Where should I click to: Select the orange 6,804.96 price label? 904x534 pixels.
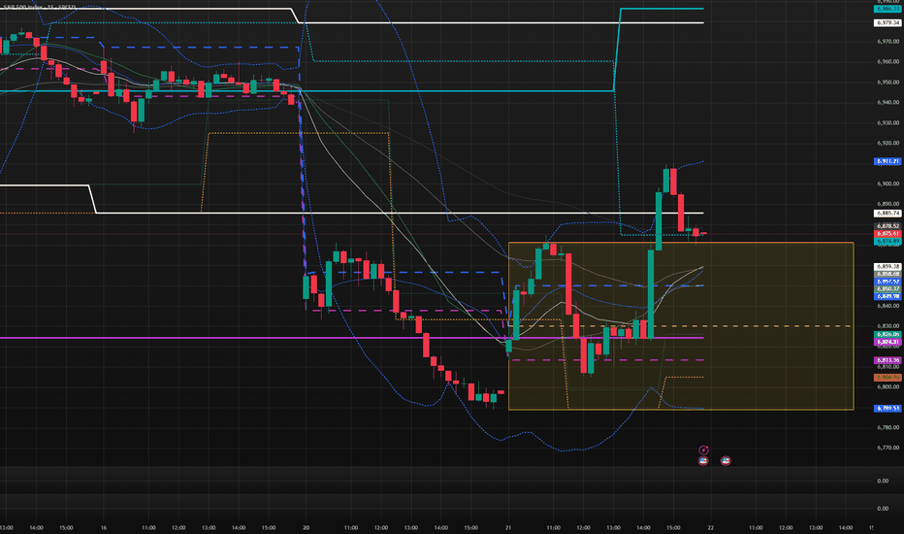(x=888, y=378)
